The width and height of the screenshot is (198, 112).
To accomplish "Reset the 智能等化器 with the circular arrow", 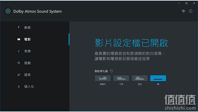I will [111, 71].
